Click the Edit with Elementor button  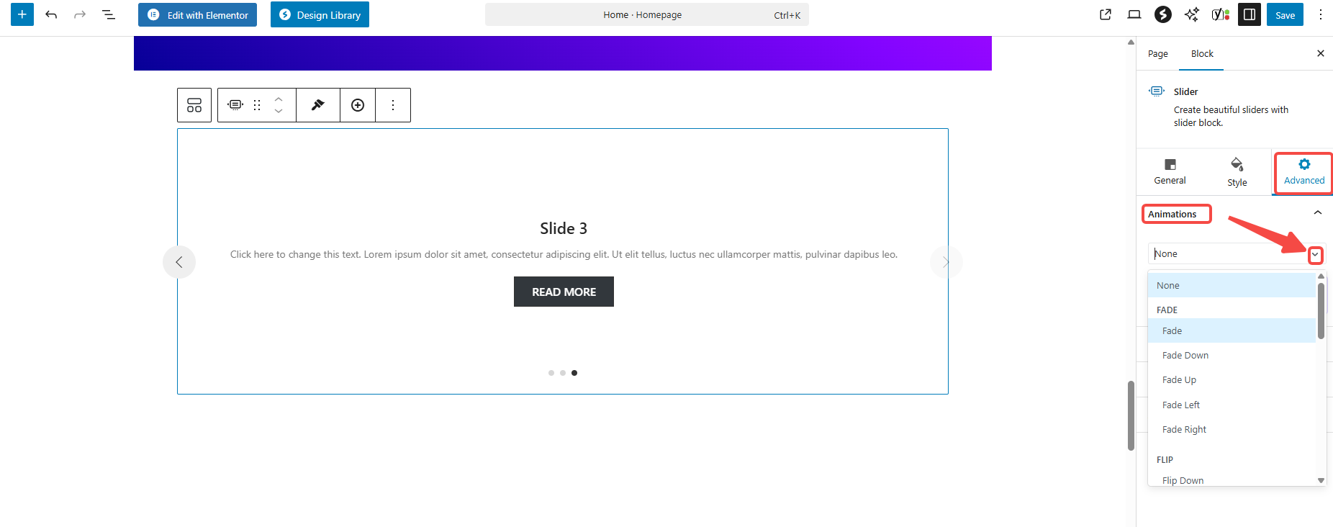coord(197,14)
